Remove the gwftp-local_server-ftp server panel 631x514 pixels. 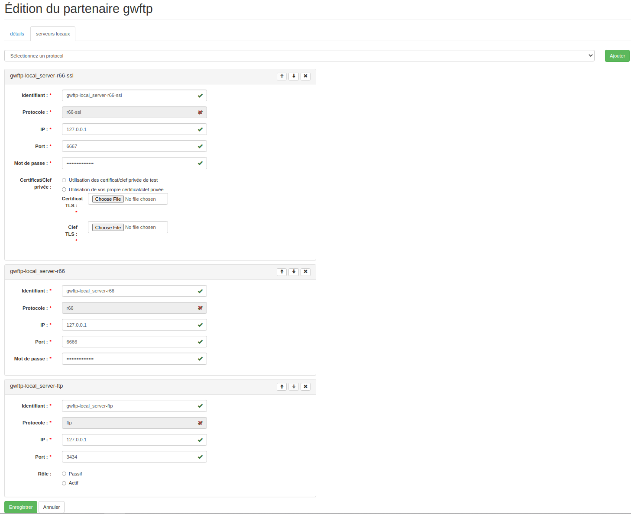tap(305, 386)
